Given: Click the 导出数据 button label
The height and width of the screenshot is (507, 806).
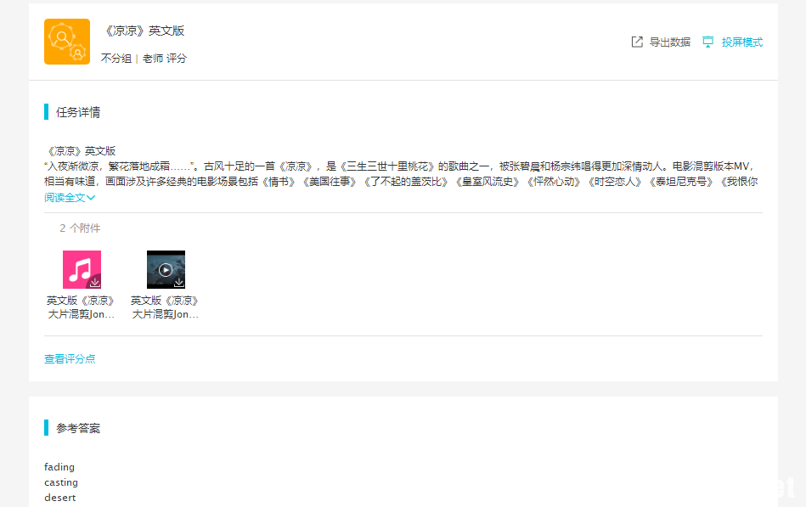Looking at the screenshot, I should 669,42.
